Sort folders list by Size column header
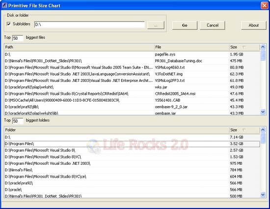This screenshot has width=270, height=209. (244, 130)
